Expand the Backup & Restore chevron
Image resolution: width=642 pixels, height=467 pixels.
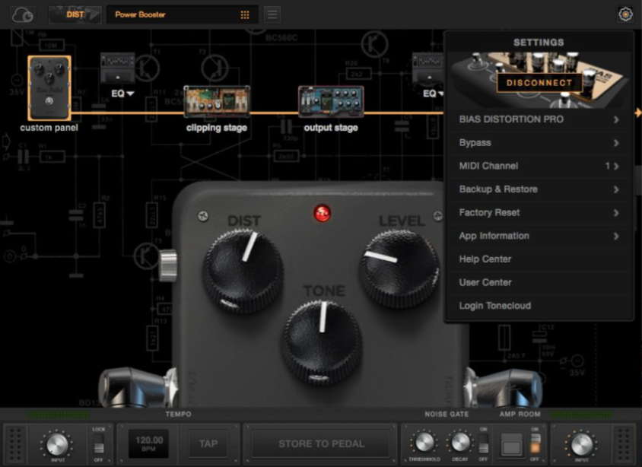(616, 189)
